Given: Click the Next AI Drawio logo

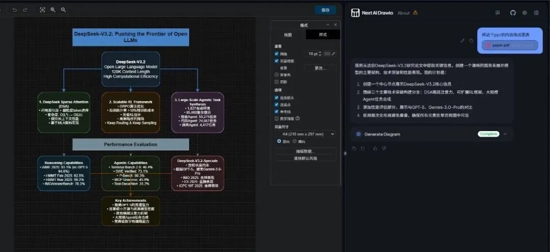Looking at the screenshot, I should (x=355, y=13).
